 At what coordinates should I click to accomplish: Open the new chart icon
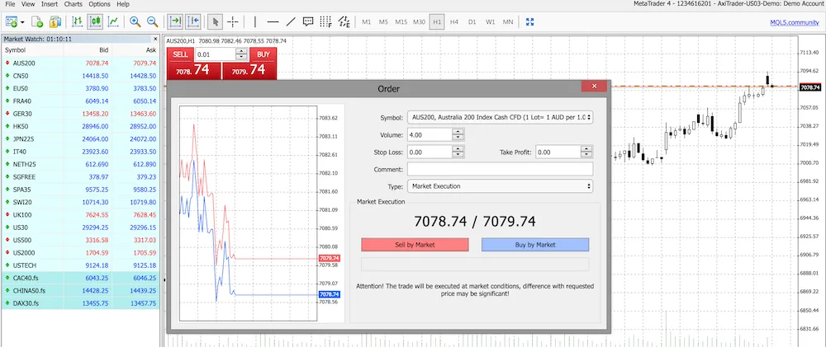14,21
